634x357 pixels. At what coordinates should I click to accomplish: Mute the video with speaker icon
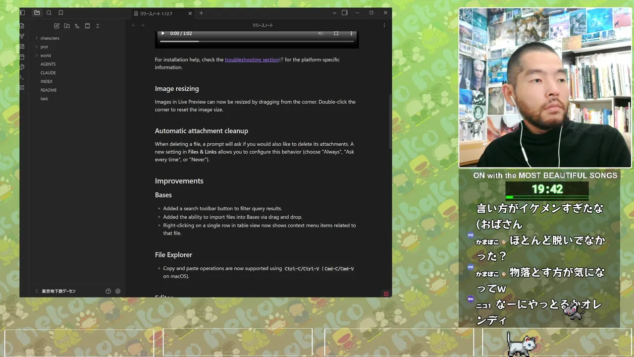[320, 33]
